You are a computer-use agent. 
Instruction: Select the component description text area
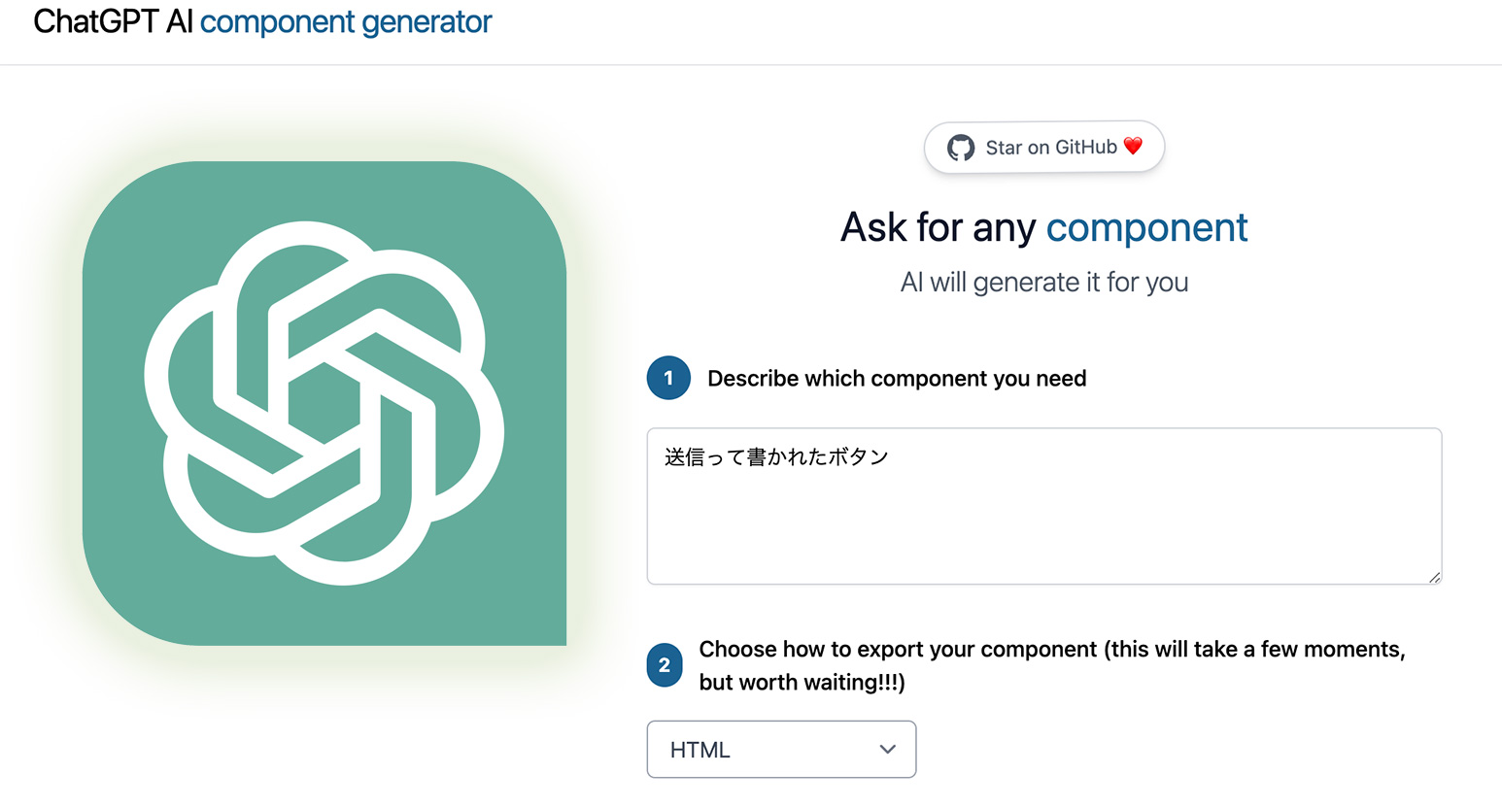[1043, 505]
